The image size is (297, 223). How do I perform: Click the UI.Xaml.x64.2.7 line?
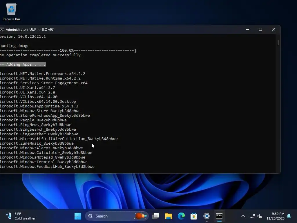coord(28,88)
